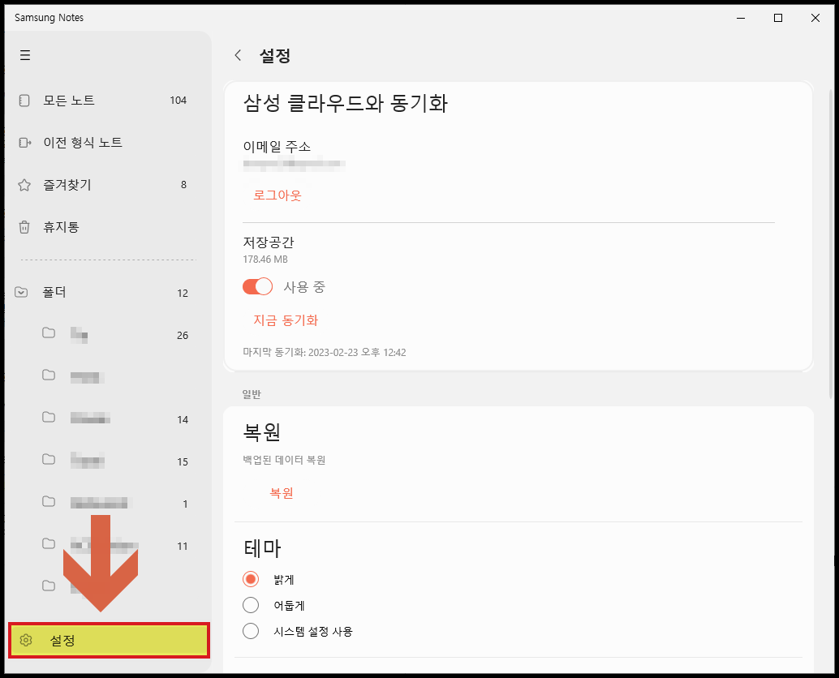839x678 pixels.
Task: Click the 178.46 MB storage value
Action: click(265, 260)
